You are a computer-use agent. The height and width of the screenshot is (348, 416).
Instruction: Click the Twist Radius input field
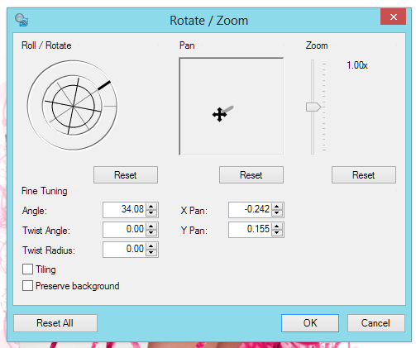[x=125, y=250]
